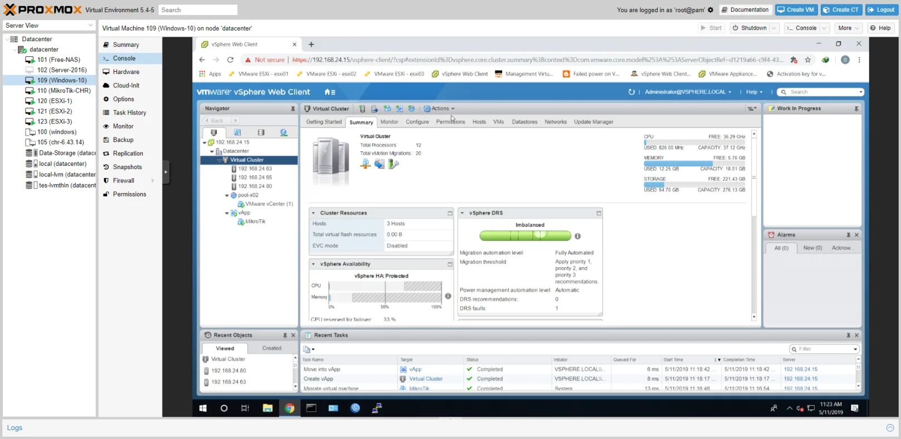Click the STORAGE usage bar
This screenshot has height=439, width=901.
point(694,185)
